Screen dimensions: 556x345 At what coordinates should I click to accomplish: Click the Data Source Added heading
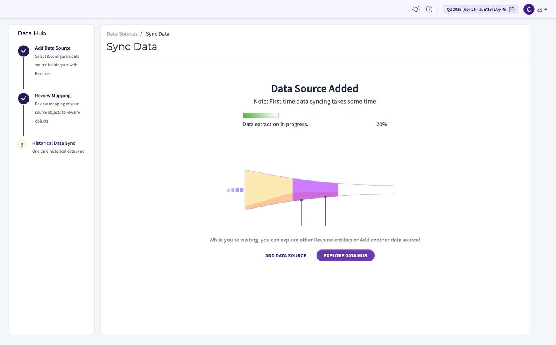click(x=315, y=88)
